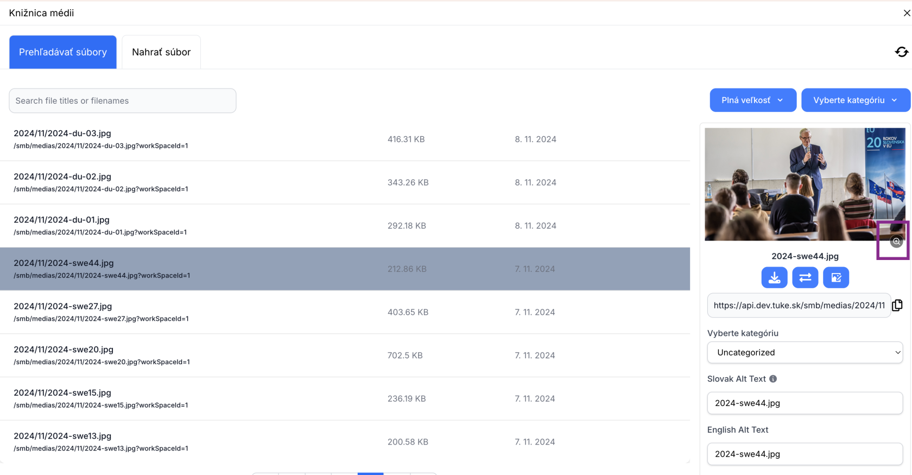
Task: Click the 702.5 KB size value
Action: [x=405, y=356]
